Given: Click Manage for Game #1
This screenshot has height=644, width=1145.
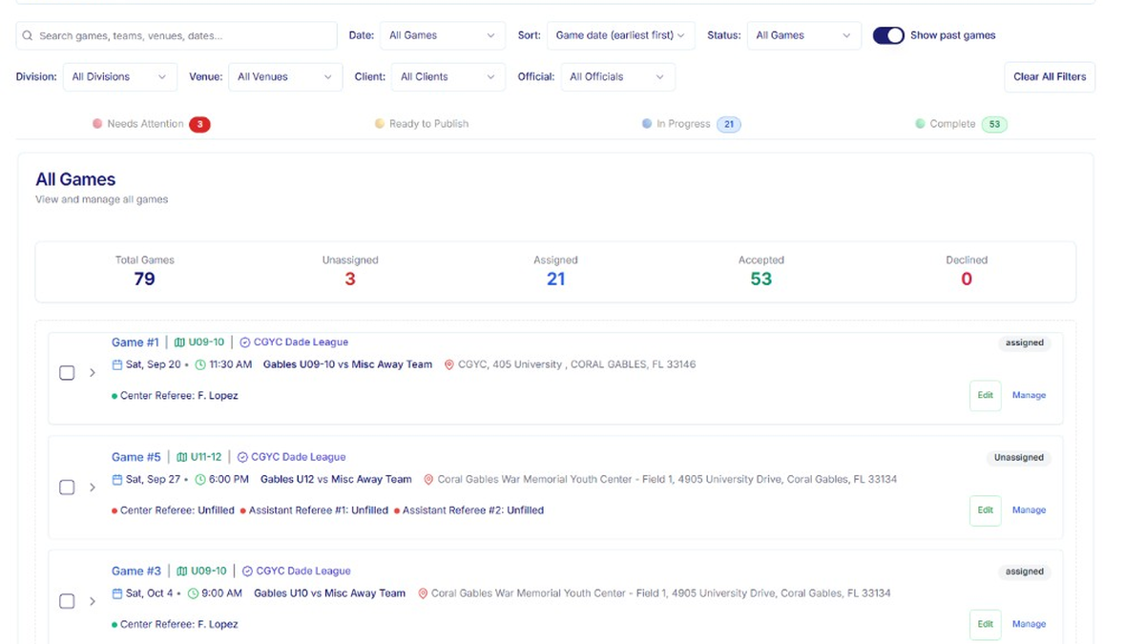Looking at the screenshot, I should (x=1029, y=395).
